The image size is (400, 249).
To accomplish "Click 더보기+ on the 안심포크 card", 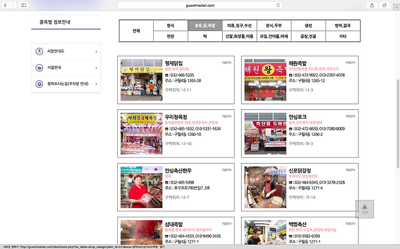I will pyautogui.click(x=351, y=116).
